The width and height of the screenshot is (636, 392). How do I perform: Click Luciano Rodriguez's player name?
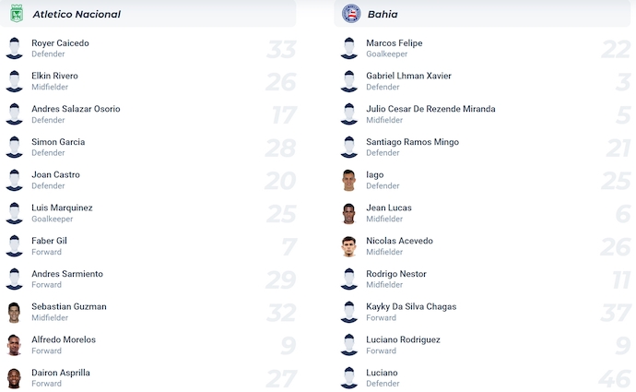pos(403,339)
